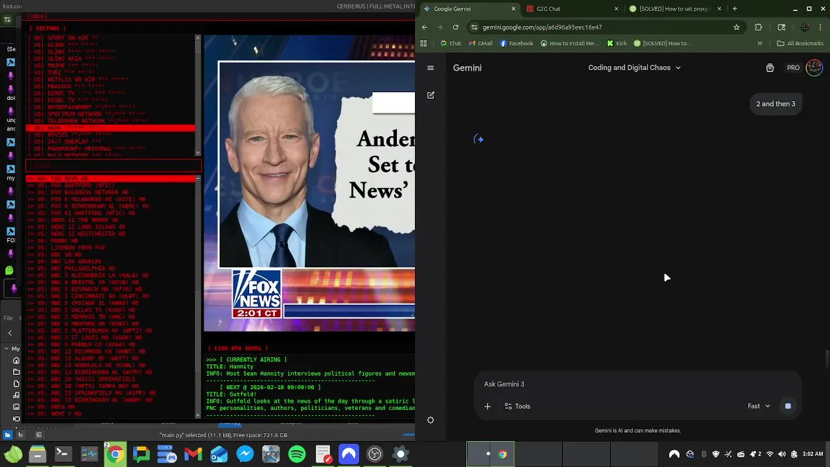Open the Gemini main menu hamburger icon
This screenshot has height=467, width=830.
pyautogui.click(x=431, y=67)
